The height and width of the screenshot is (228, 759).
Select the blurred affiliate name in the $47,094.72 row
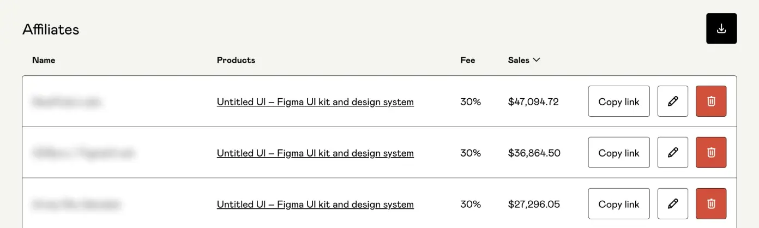(67, 102)
